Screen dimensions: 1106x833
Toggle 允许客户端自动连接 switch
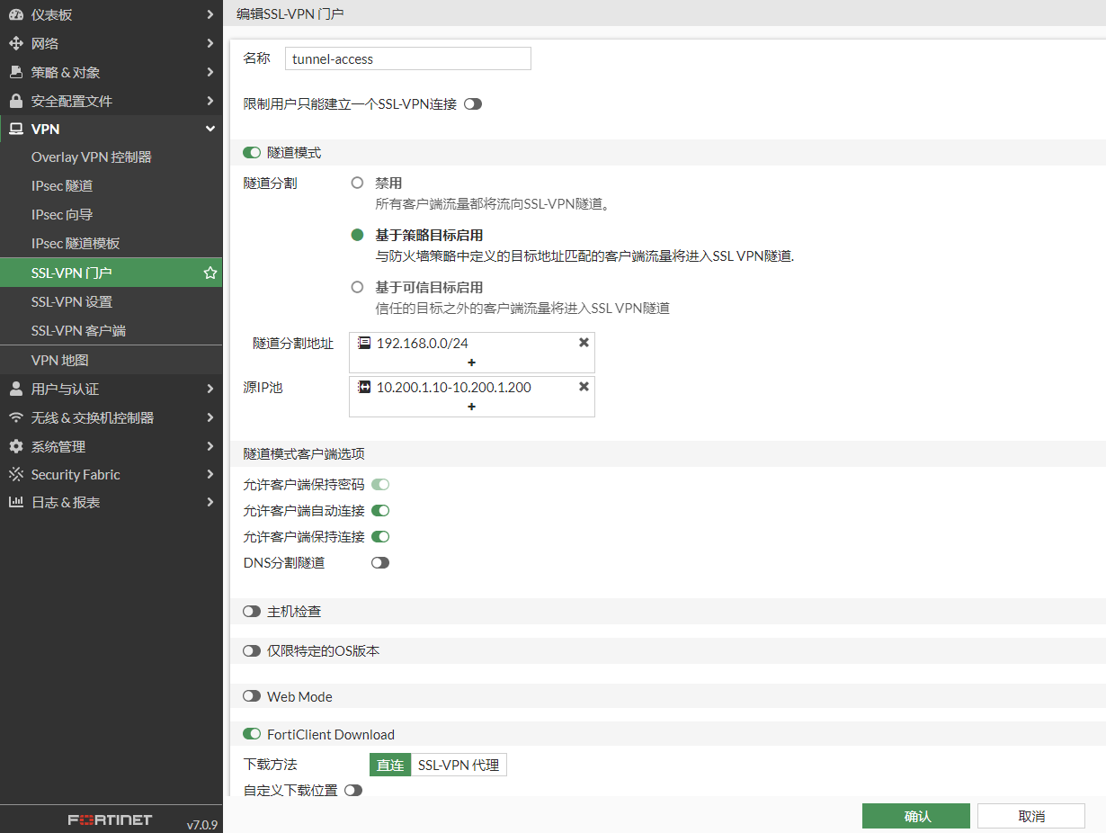tap(380, 510)
